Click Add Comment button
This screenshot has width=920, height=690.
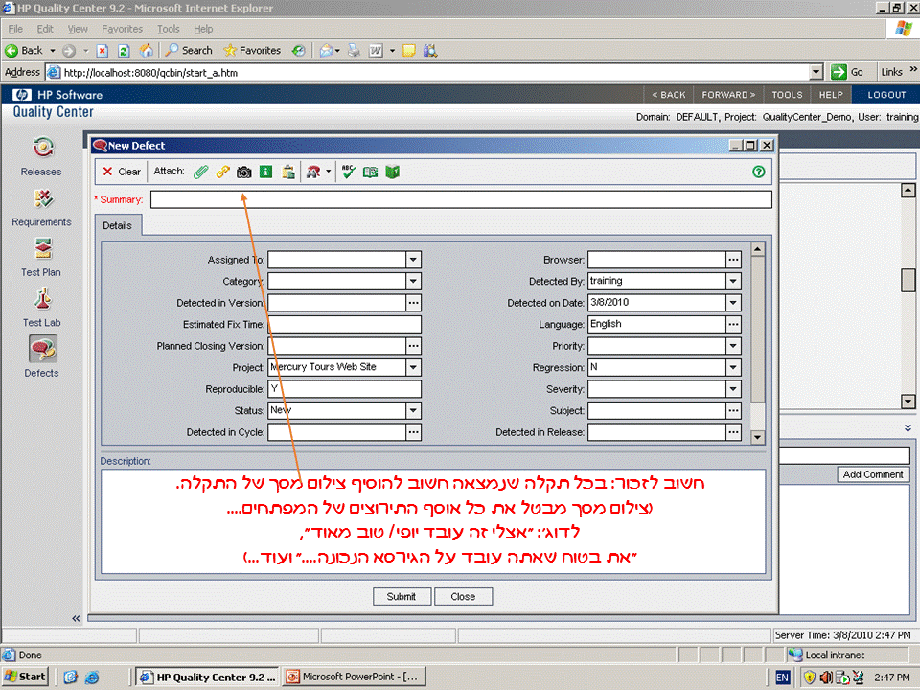[x=873, y=474]
